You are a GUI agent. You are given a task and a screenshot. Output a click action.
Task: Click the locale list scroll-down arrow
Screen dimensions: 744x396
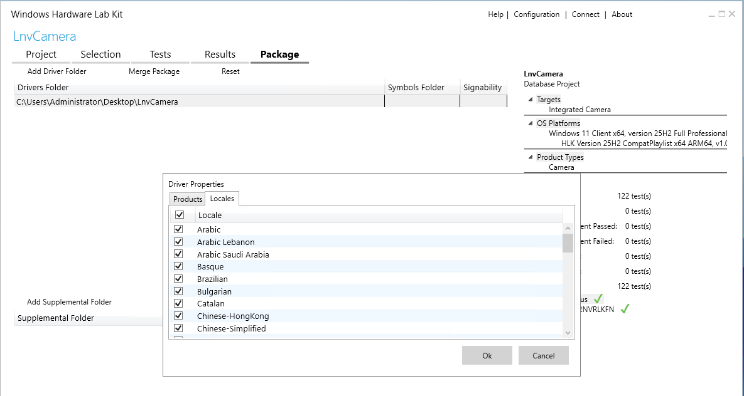click(568, 333)
